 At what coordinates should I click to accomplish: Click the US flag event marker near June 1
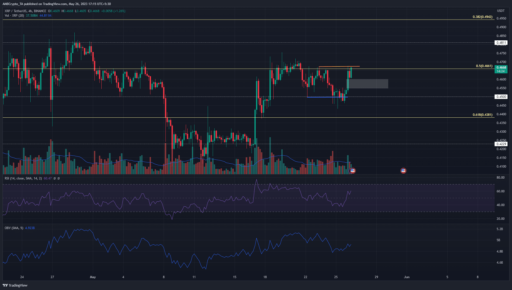pyautogui.click(x=403, y=170)
